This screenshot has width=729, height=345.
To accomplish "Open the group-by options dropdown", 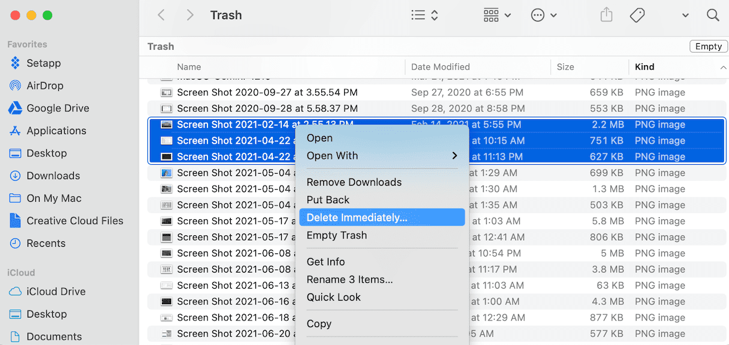I will point(497,16).
